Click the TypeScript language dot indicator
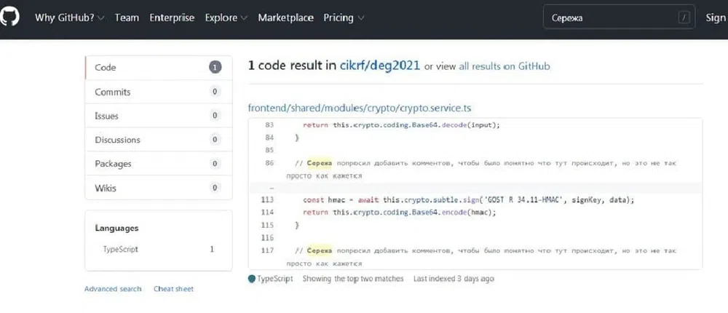 pos(252,279)
